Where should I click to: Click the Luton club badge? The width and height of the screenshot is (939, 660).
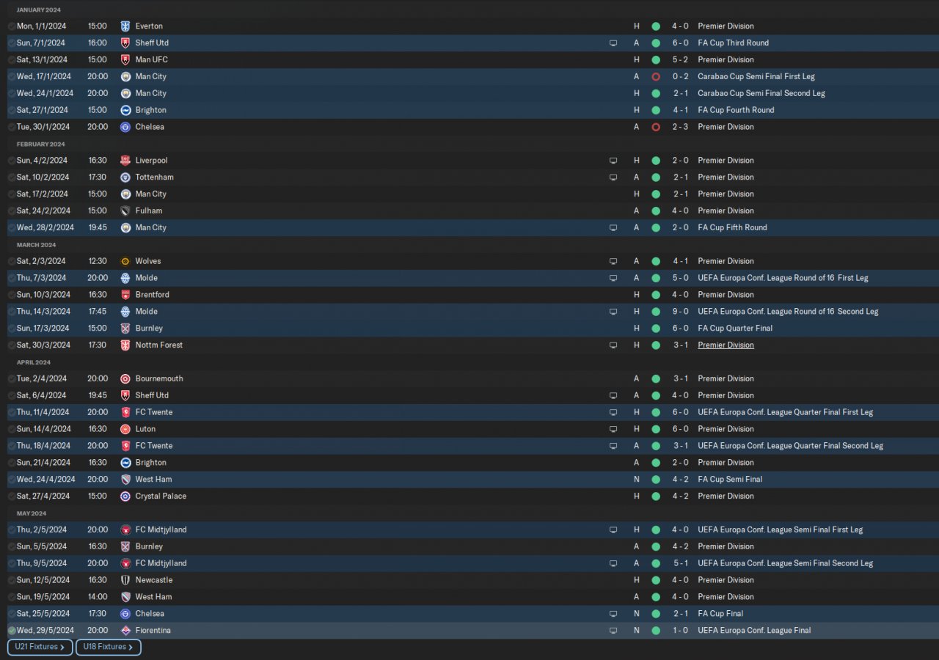125,429
